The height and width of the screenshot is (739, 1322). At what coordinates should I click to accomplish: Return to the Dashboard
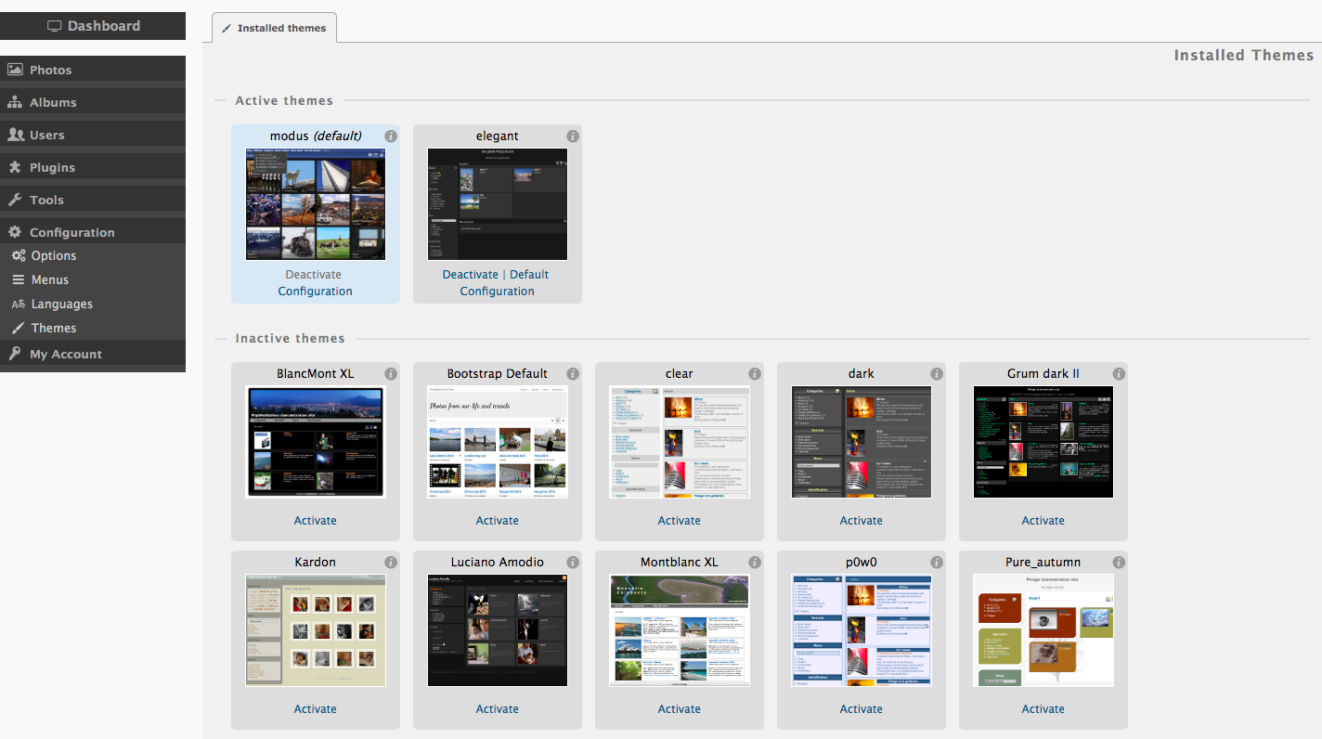pos(93,25)
